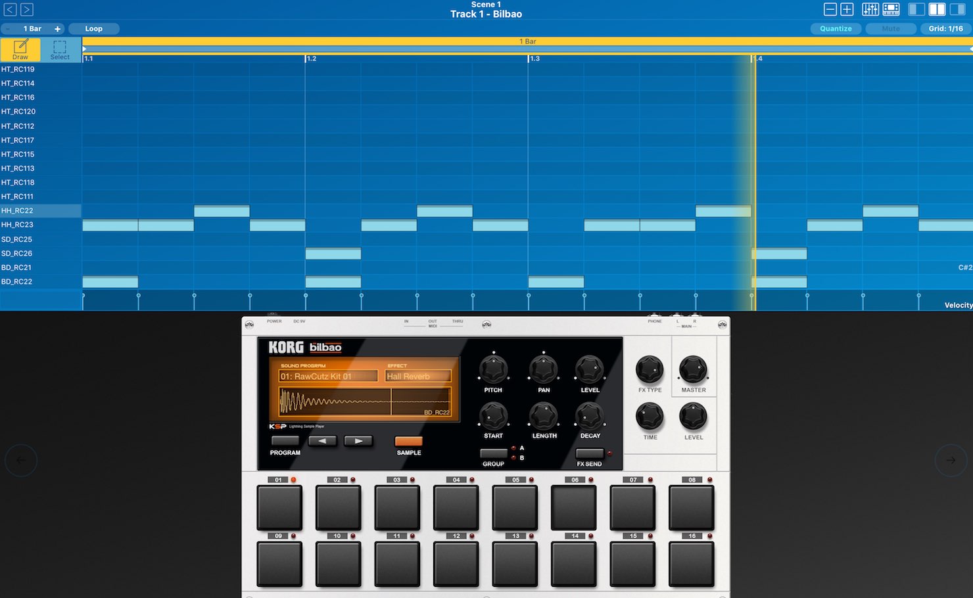Click the DECAY knob

pos(590,416)
